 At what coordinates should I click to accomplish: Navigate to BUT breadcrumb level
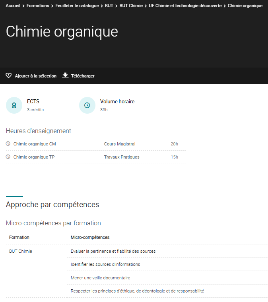109,6
